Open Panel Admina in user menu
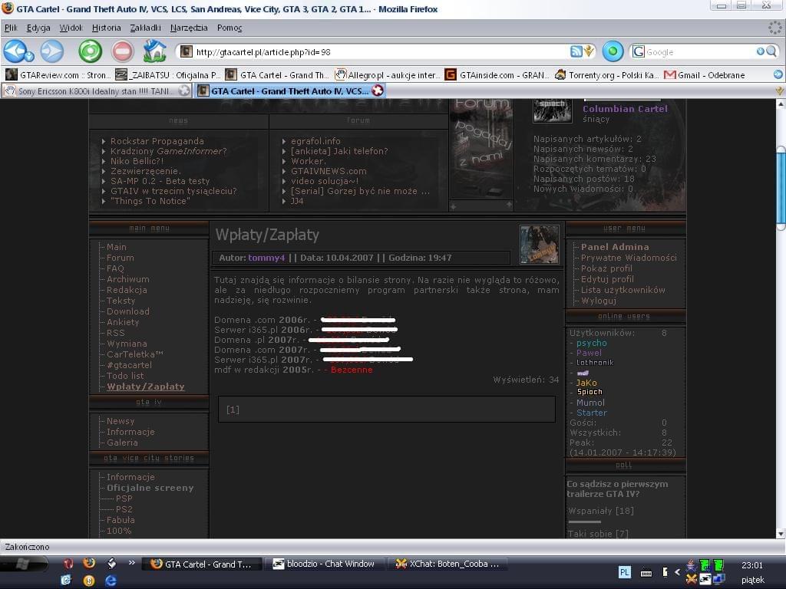Image resolution: width=786 pixels, height=589 pixels. pyautogui.click(x=615, y=247)
